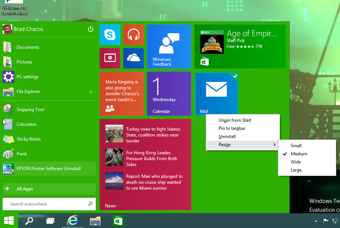Image resolution: width=340 pixels, height=228 pixels.
Task: Launch the Video tile
Action: [110, 58]
